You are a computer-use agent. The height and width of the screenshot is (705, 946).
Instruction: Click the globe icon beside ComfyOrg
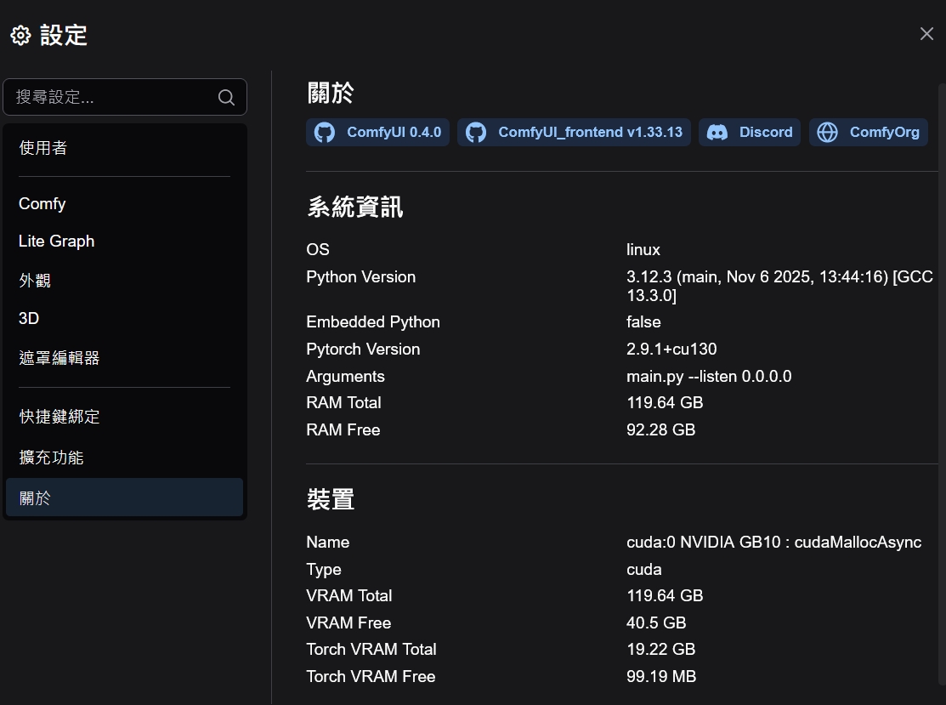point(827,133)
